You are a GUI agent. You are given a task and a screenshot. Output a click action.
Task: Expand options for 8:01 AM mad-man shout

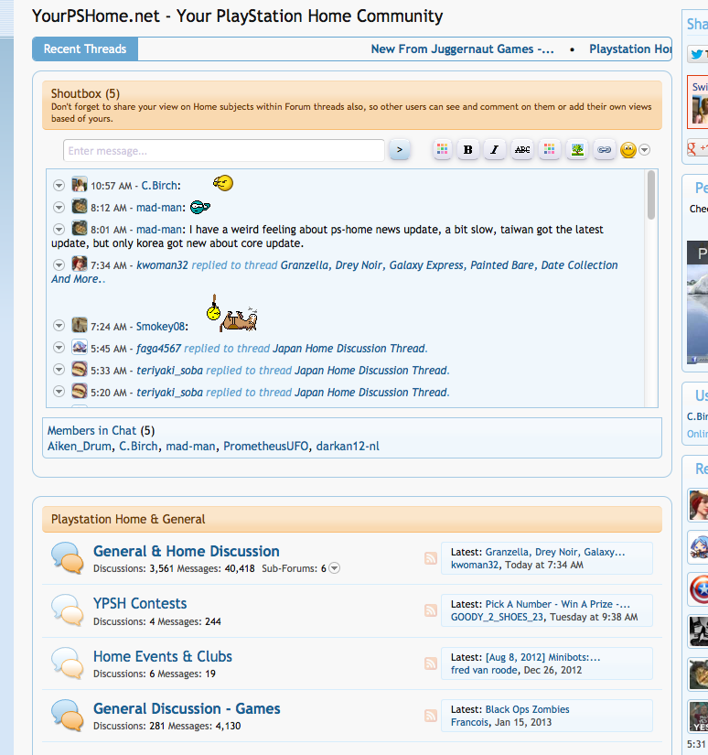(59, 229)
